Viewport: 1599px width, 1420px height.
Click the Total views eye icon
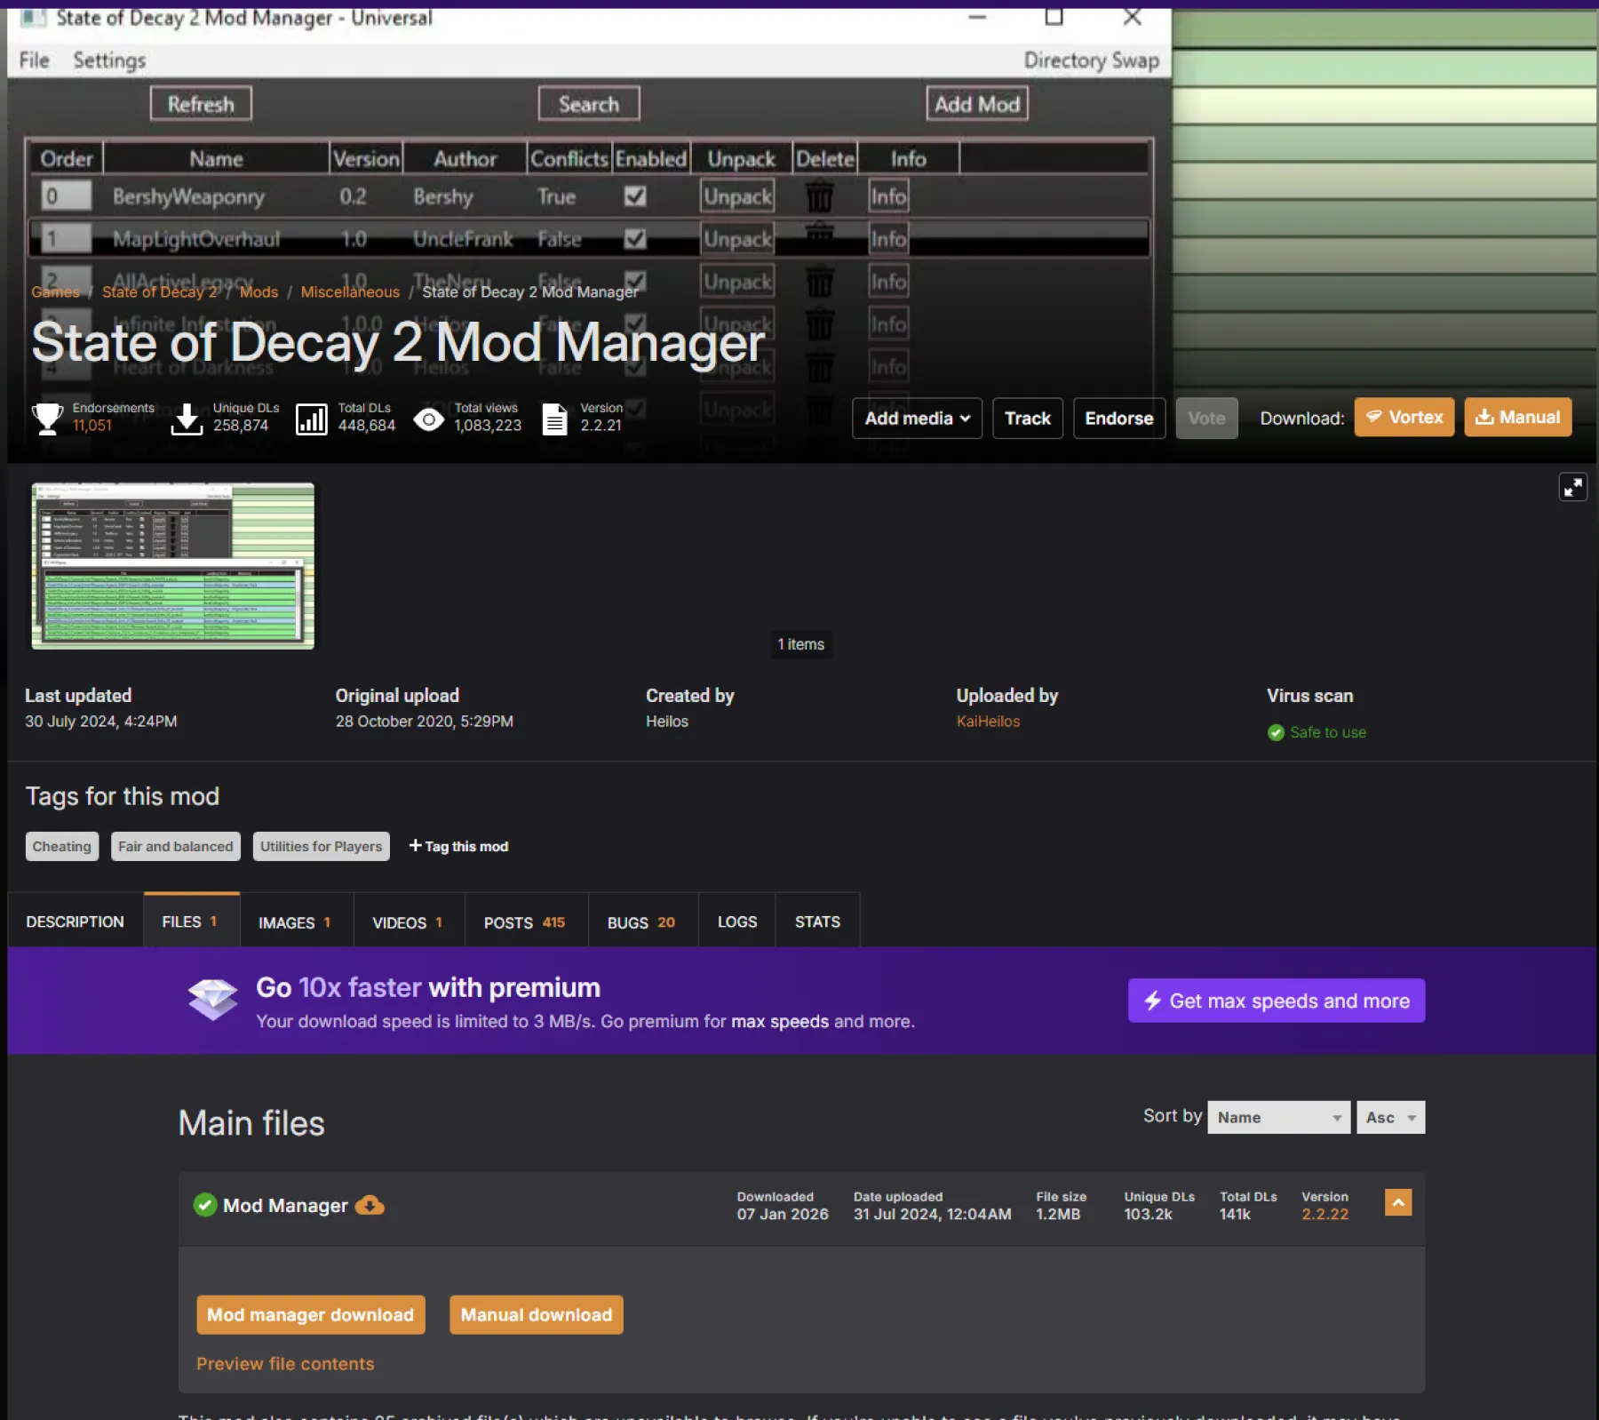[x=428, y=419]
